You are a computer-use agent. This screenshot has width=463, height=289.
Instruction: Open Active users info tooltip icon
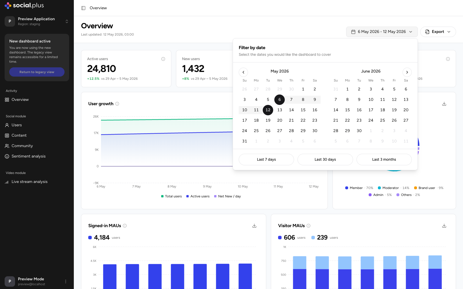[x=163, y=59]
